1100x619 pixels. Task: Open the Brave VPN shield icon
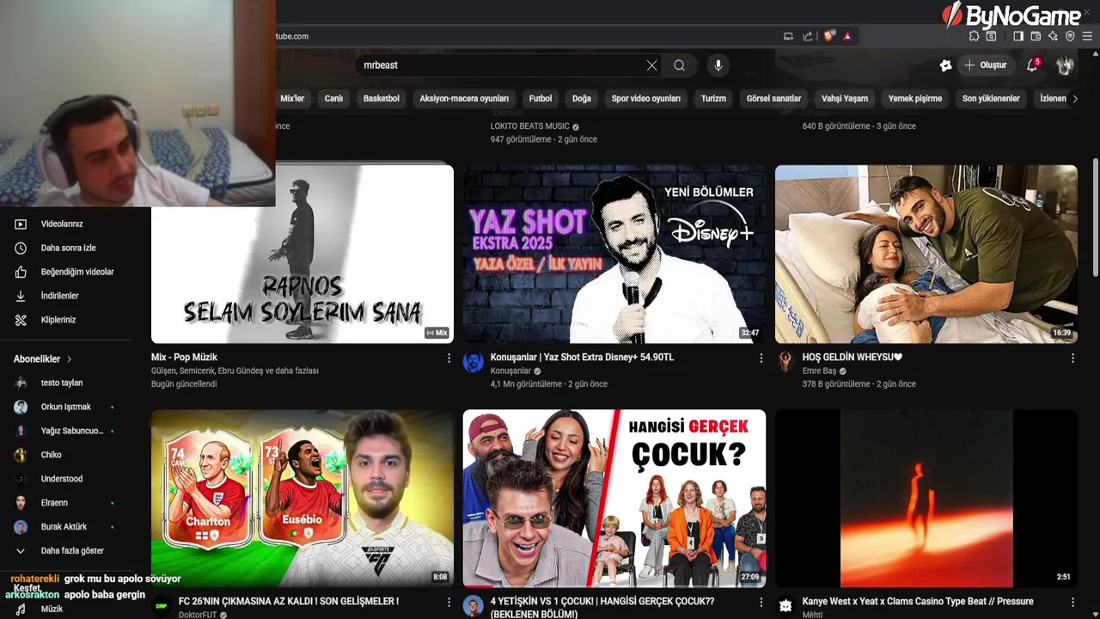1070,36
